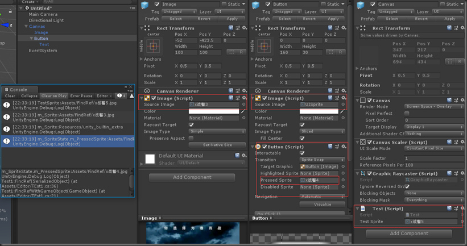467x246 pixels.
Task: Open gear menu of Button (Script) component
Action: click(x=344, y=147)
